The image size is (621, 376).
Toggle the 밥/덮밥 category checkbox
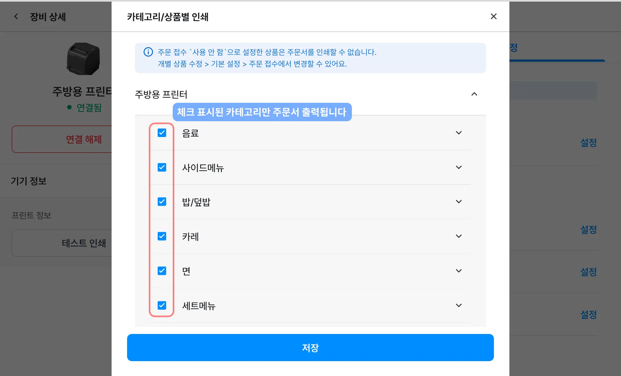pyautogui.click(x=162, y=202)
